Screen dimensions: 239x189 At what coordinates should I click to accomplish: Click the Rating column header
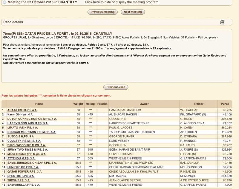pos(90,104)
